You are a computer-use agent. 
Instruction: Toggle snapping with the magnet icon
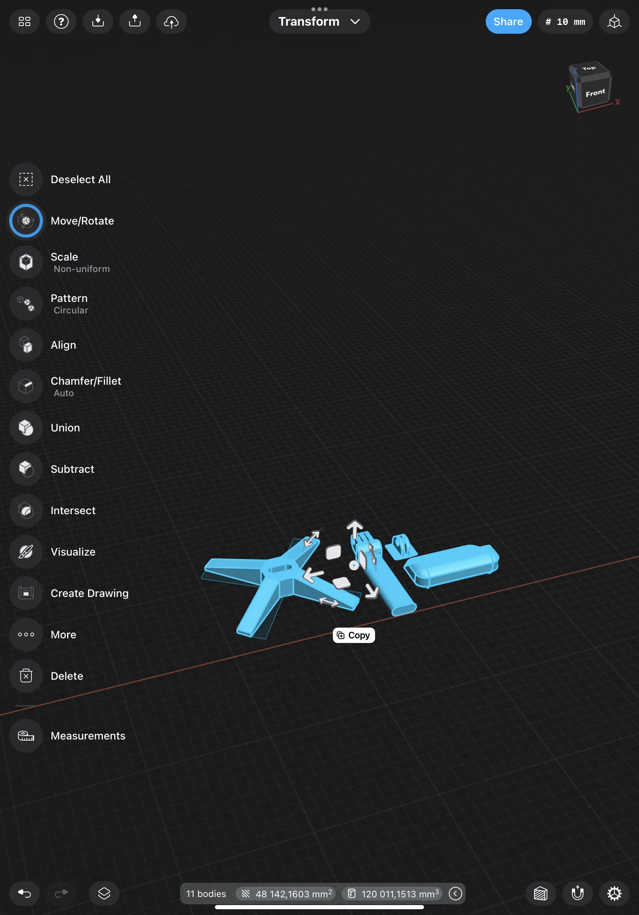tap(578, 894)
